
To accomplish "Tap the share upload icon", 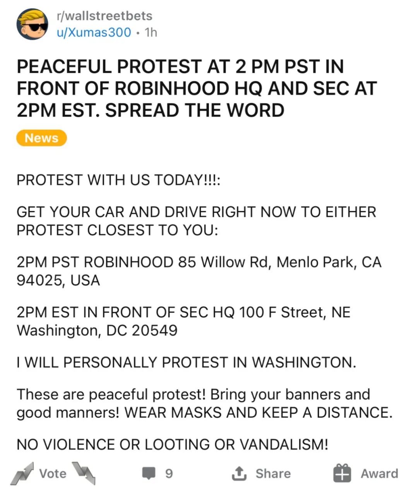I will pos(239,473).
